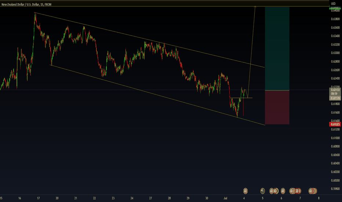Open the USD currency selector on the price scale
The height and width of the screenshot is (202, 342).
click(x=333, y=4)
